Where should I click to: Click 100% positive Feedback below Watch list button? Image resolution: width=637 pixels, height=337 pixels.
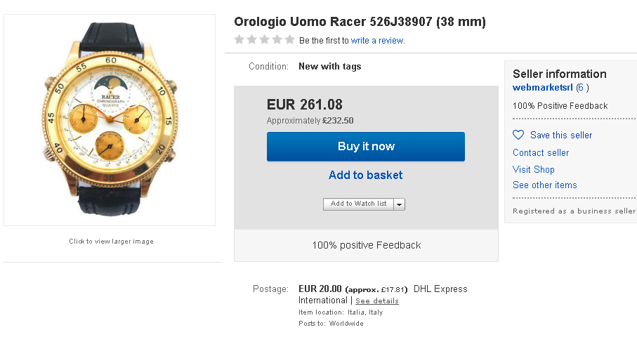(x=366, y=245)
